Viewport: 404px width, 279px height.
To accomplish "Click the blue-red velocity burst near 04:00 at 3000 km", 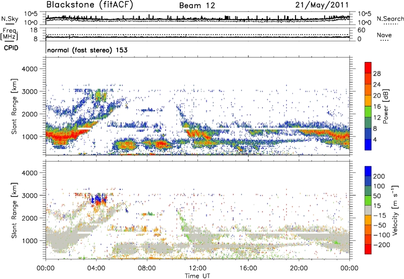I will click(x=98, y=199).
